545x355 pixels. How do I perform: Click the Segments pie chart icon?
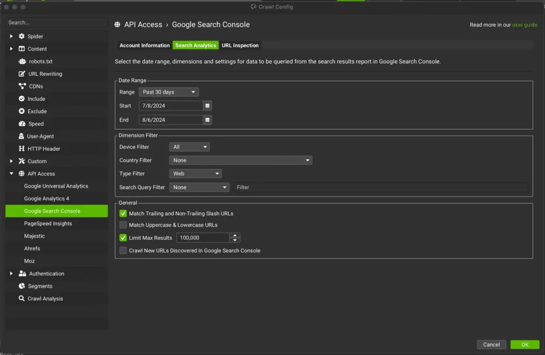point(22,286)
